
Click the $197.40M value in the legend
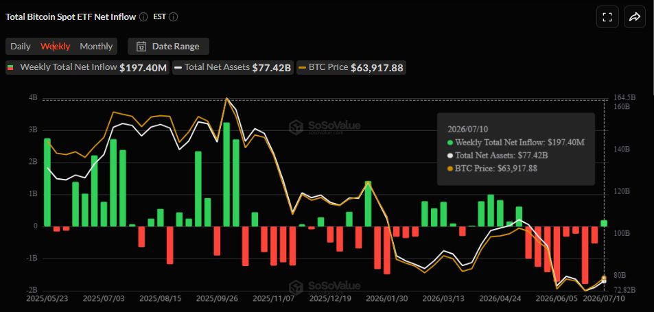coord(143,68)
